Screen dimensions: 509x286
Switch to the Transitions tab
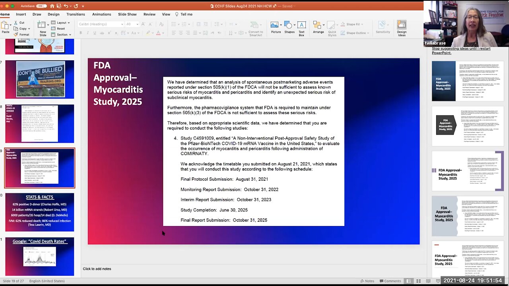(x=76, y=14)
